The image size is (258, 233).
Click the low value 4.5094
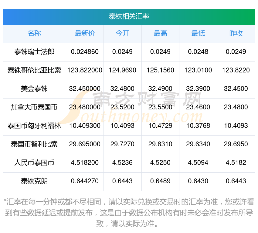coord(198,163)
